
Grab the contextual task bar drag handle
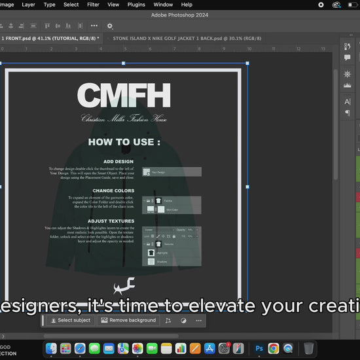click(43, 320)
